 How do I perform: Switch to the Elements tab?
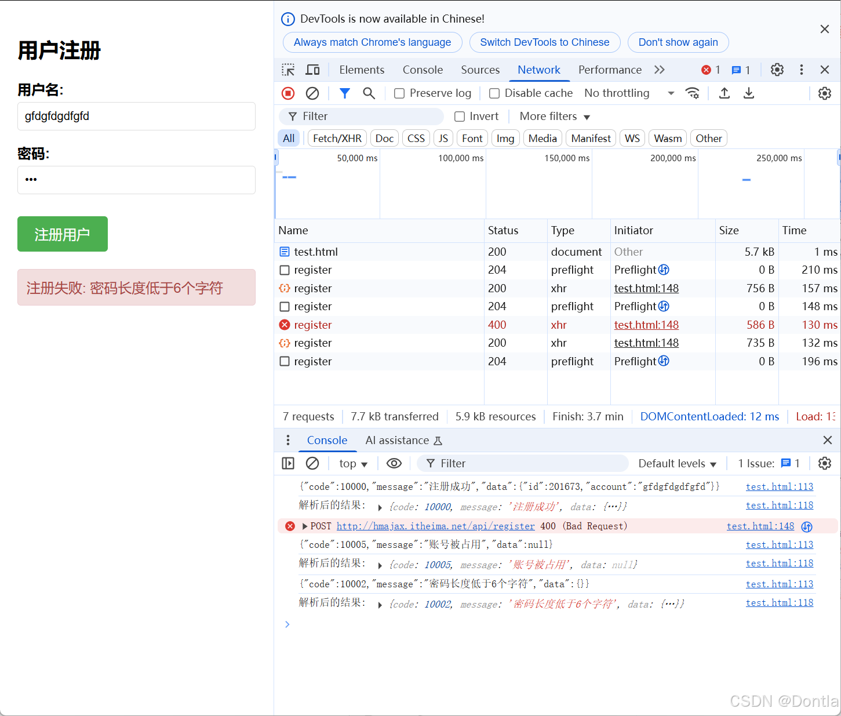coord(362,70)
